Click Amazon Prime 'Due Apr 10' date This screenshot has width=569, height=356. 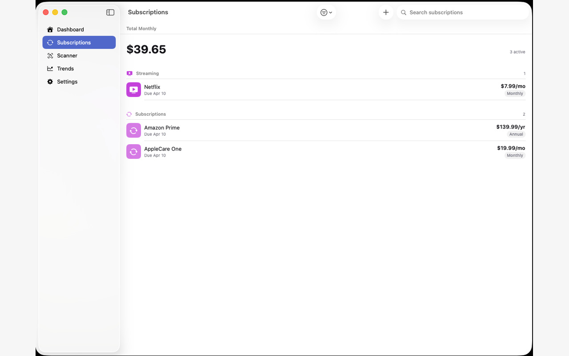point(155,134)
